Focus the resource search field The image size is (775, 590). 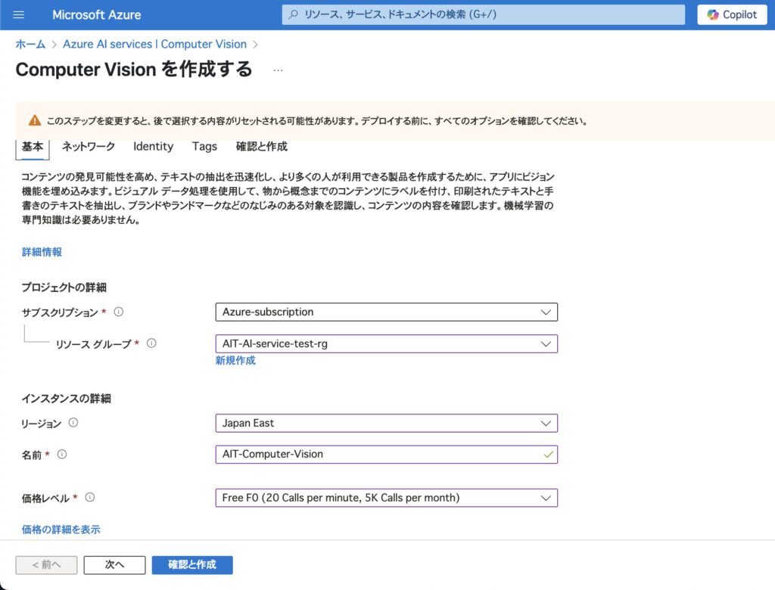point(484,15)
